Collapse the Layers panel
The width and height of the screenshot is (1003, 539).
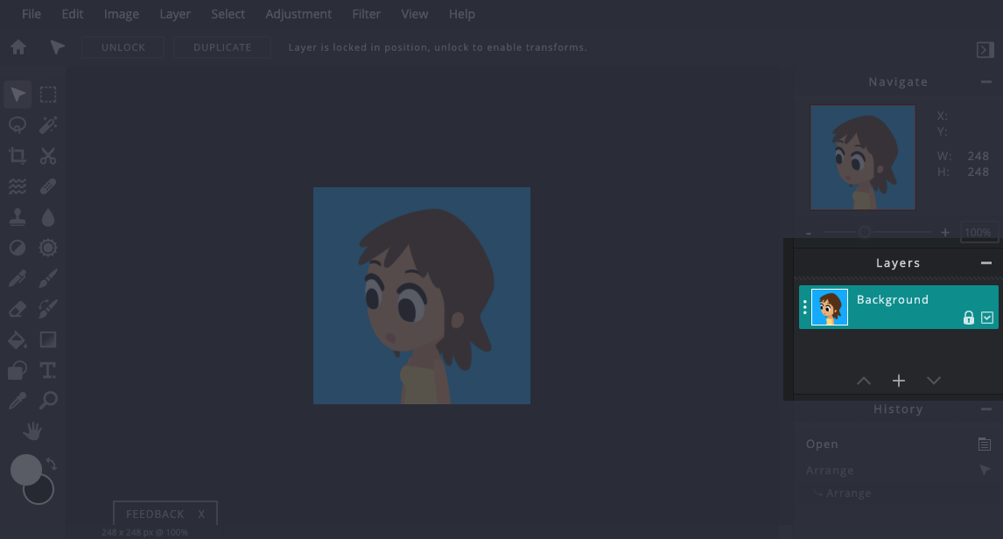[985, 262]
